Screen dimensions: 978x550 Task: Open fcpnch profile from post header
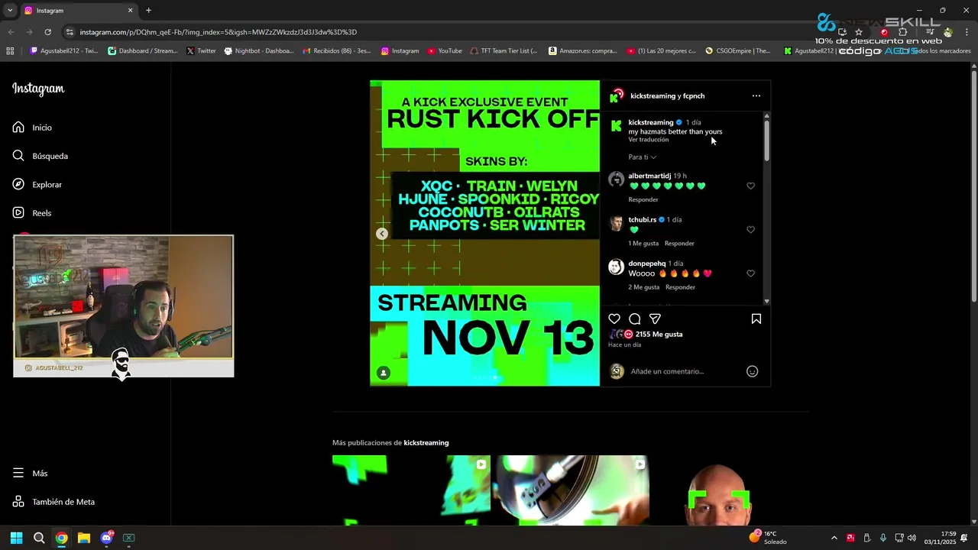[x=694, y=95]
